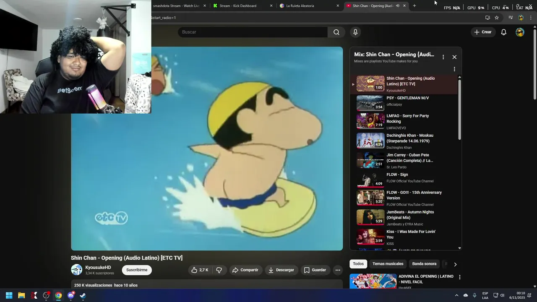Open Discord from the taskbar
This screenshot has height=302, width=537.
coord(70,295)
